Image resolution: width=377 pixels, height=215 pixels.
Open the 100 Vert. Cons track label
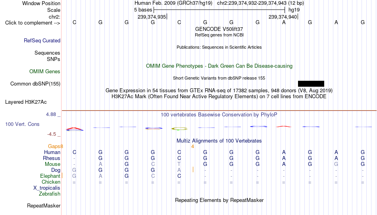22,124
